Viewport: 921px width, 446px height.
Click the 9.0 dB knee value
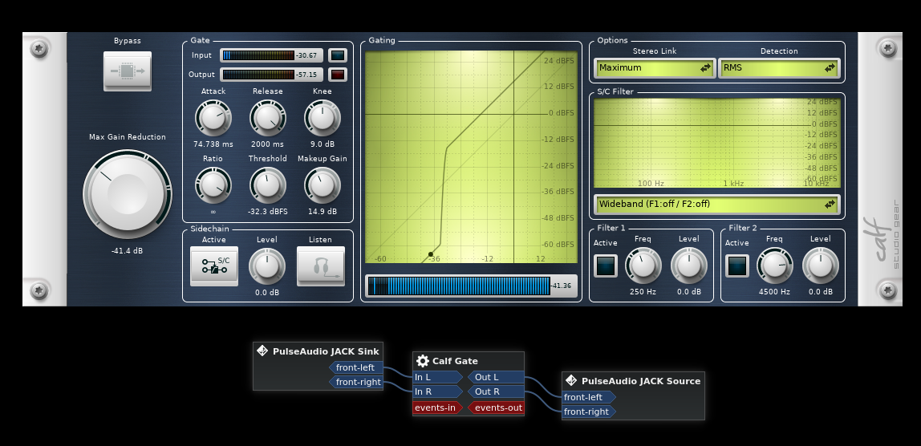[x=322, y=144]
